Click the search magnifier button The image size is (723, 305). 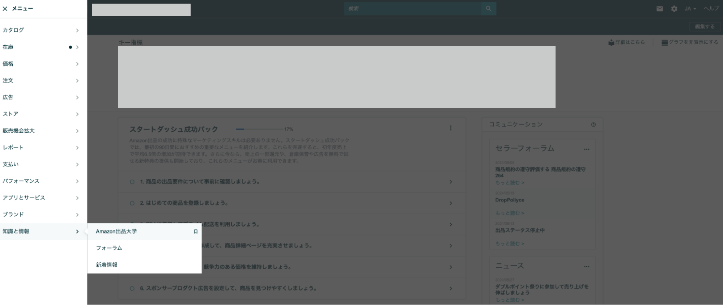coord(489,9)
